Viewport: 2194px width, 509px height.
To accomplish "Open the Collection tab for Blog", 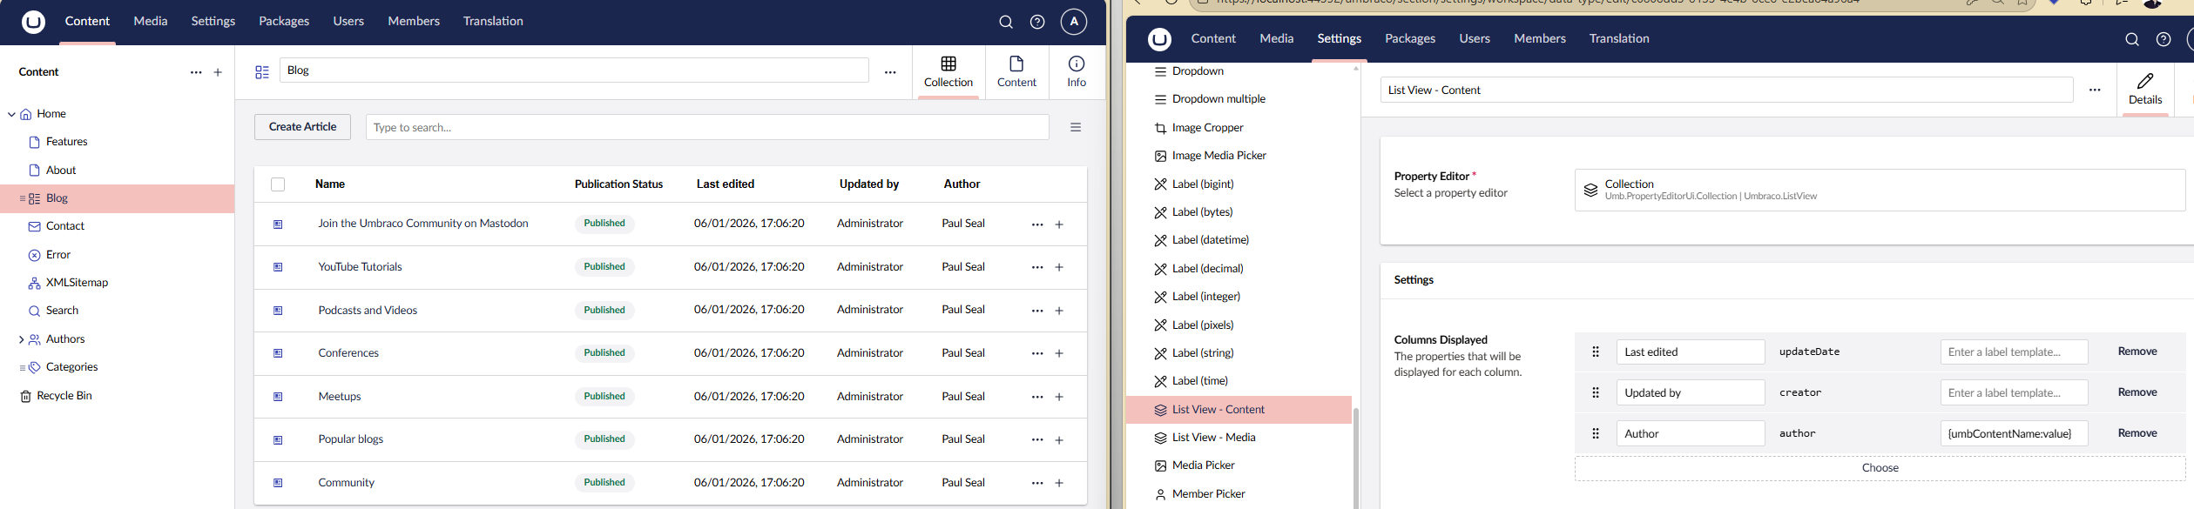I will (x=948, y=71).
